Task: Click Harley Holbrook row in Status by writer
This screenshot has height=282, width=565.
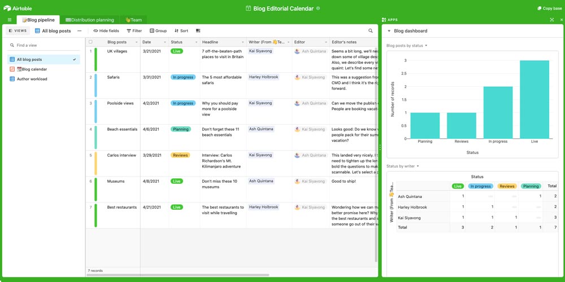Action: pyautogui.click(x=477, y=207)
